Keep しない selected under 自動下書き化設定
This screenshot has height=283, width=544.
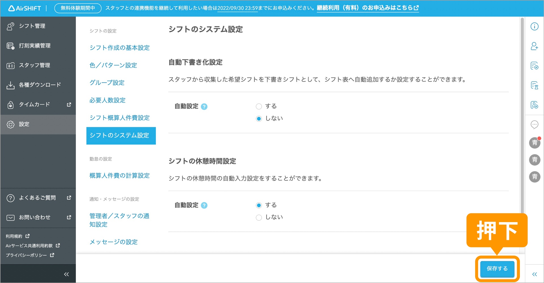(259, 118)
